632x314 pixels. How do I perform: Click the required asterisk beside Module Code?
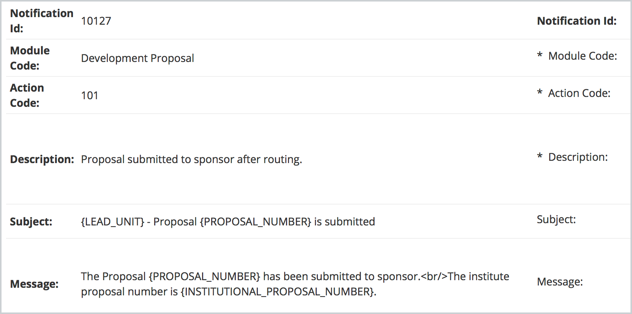pos(539,55)
